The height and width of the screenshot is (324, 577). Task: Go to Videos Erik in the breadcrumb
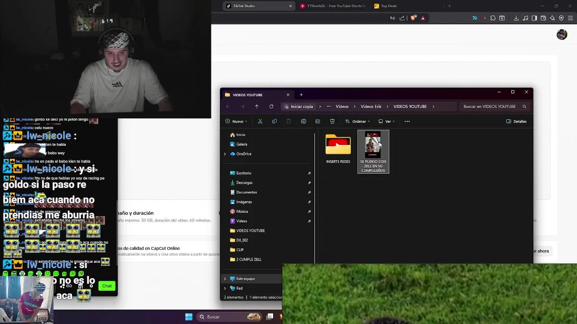371,107
